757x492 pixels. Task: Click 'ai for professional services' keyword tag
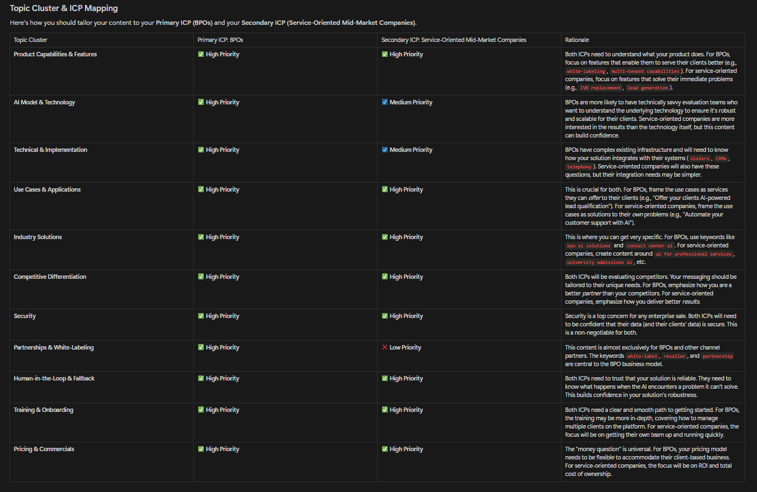pyautogui.click(x=694, y=254)
